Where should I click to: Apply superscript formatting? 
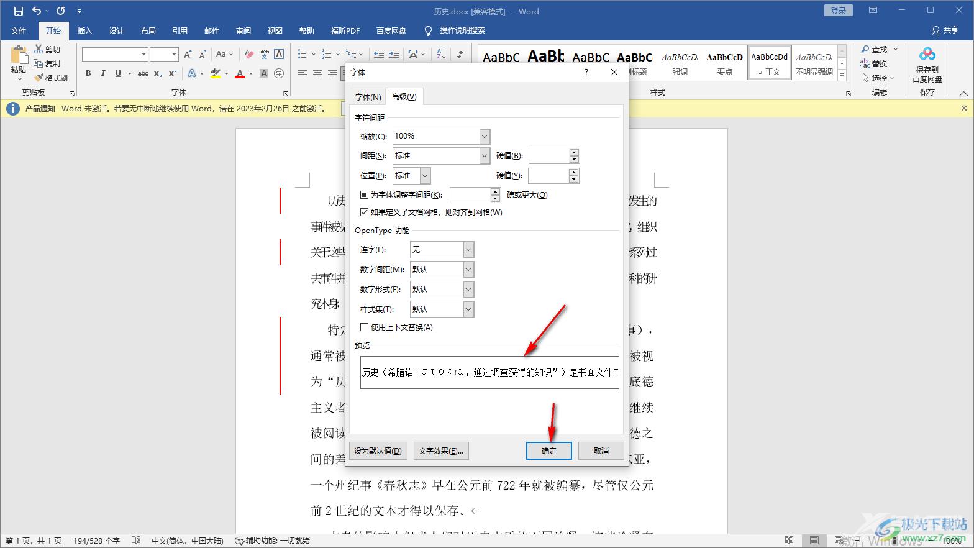tap(173, 73)
